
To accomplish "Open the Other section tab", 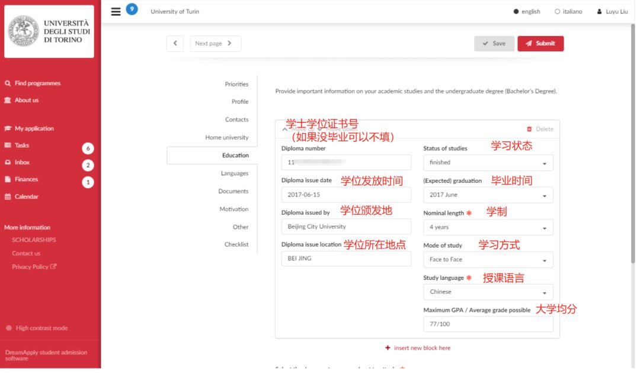I will pos(241,227).
